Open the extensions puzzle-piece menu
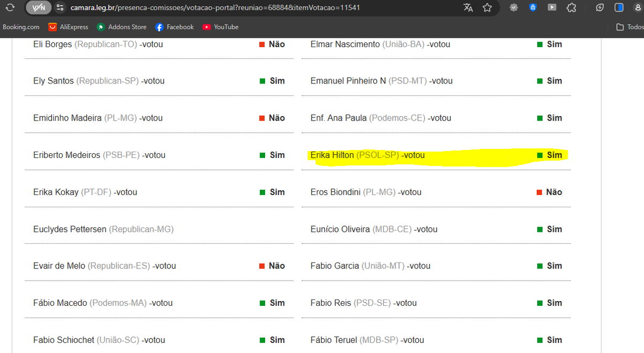This screenshot has height=353, width=644. pos(571,7)
